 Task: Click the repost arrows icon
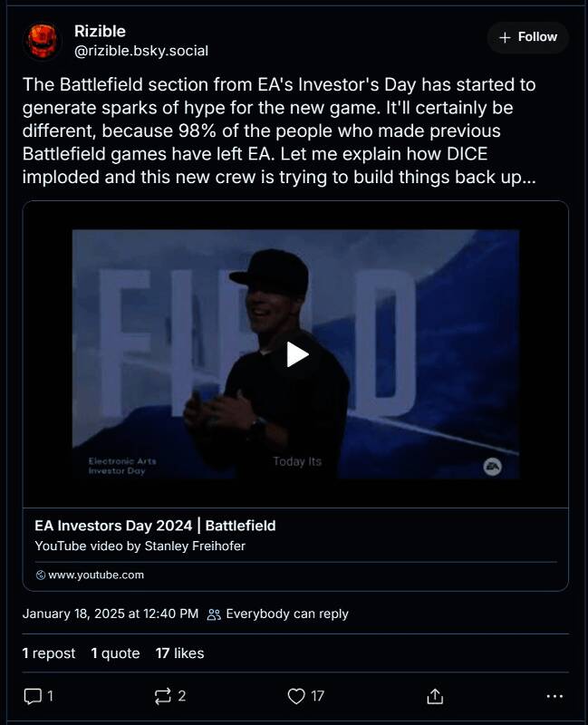pyautogui.click(x=163, y=696)
